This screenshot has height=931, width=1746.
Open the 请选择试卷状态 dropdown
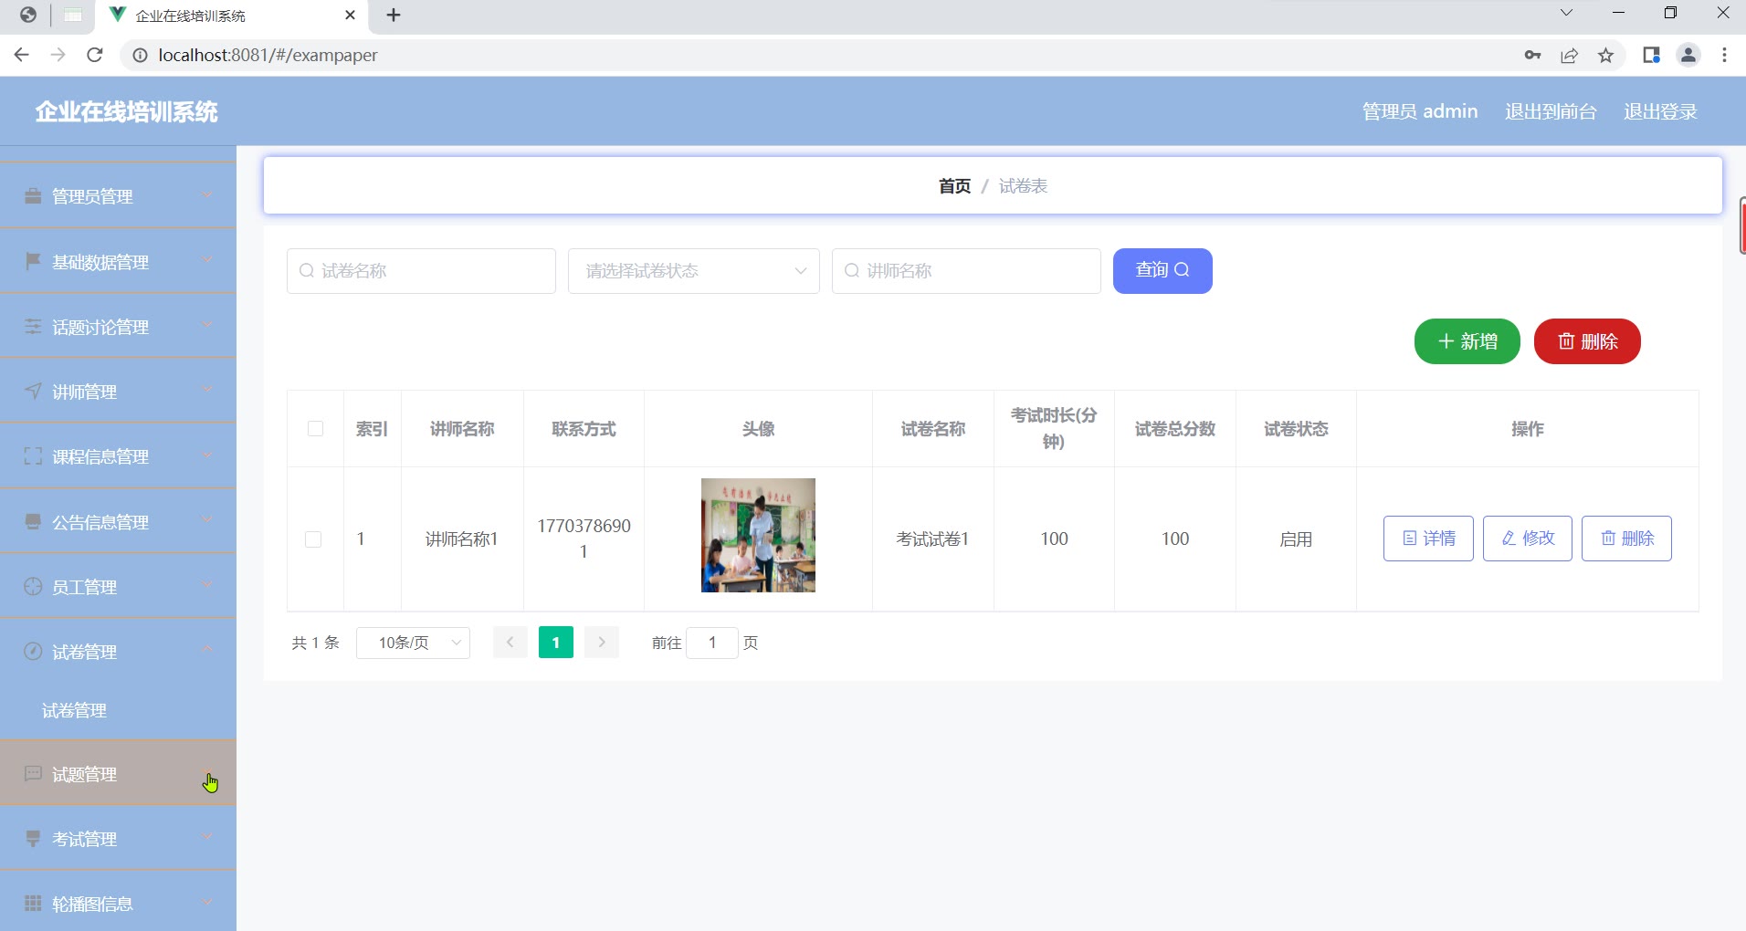tap(693, 271)
